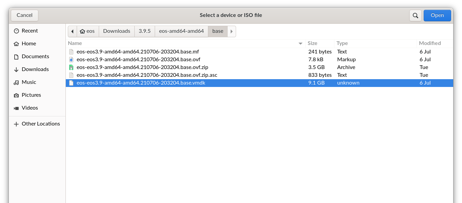Screen dimensions: 462x203
Task: Select the base breadcrumb segment
Action: click(x=218, y=31)
